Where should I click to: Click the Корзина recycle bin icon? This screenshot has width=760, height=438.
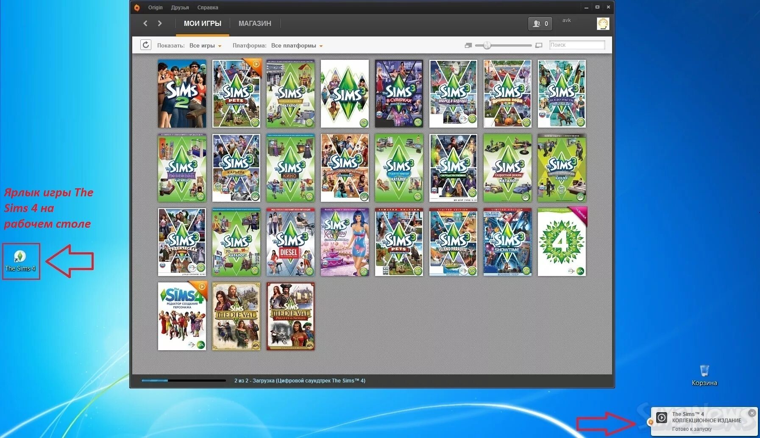704,376
